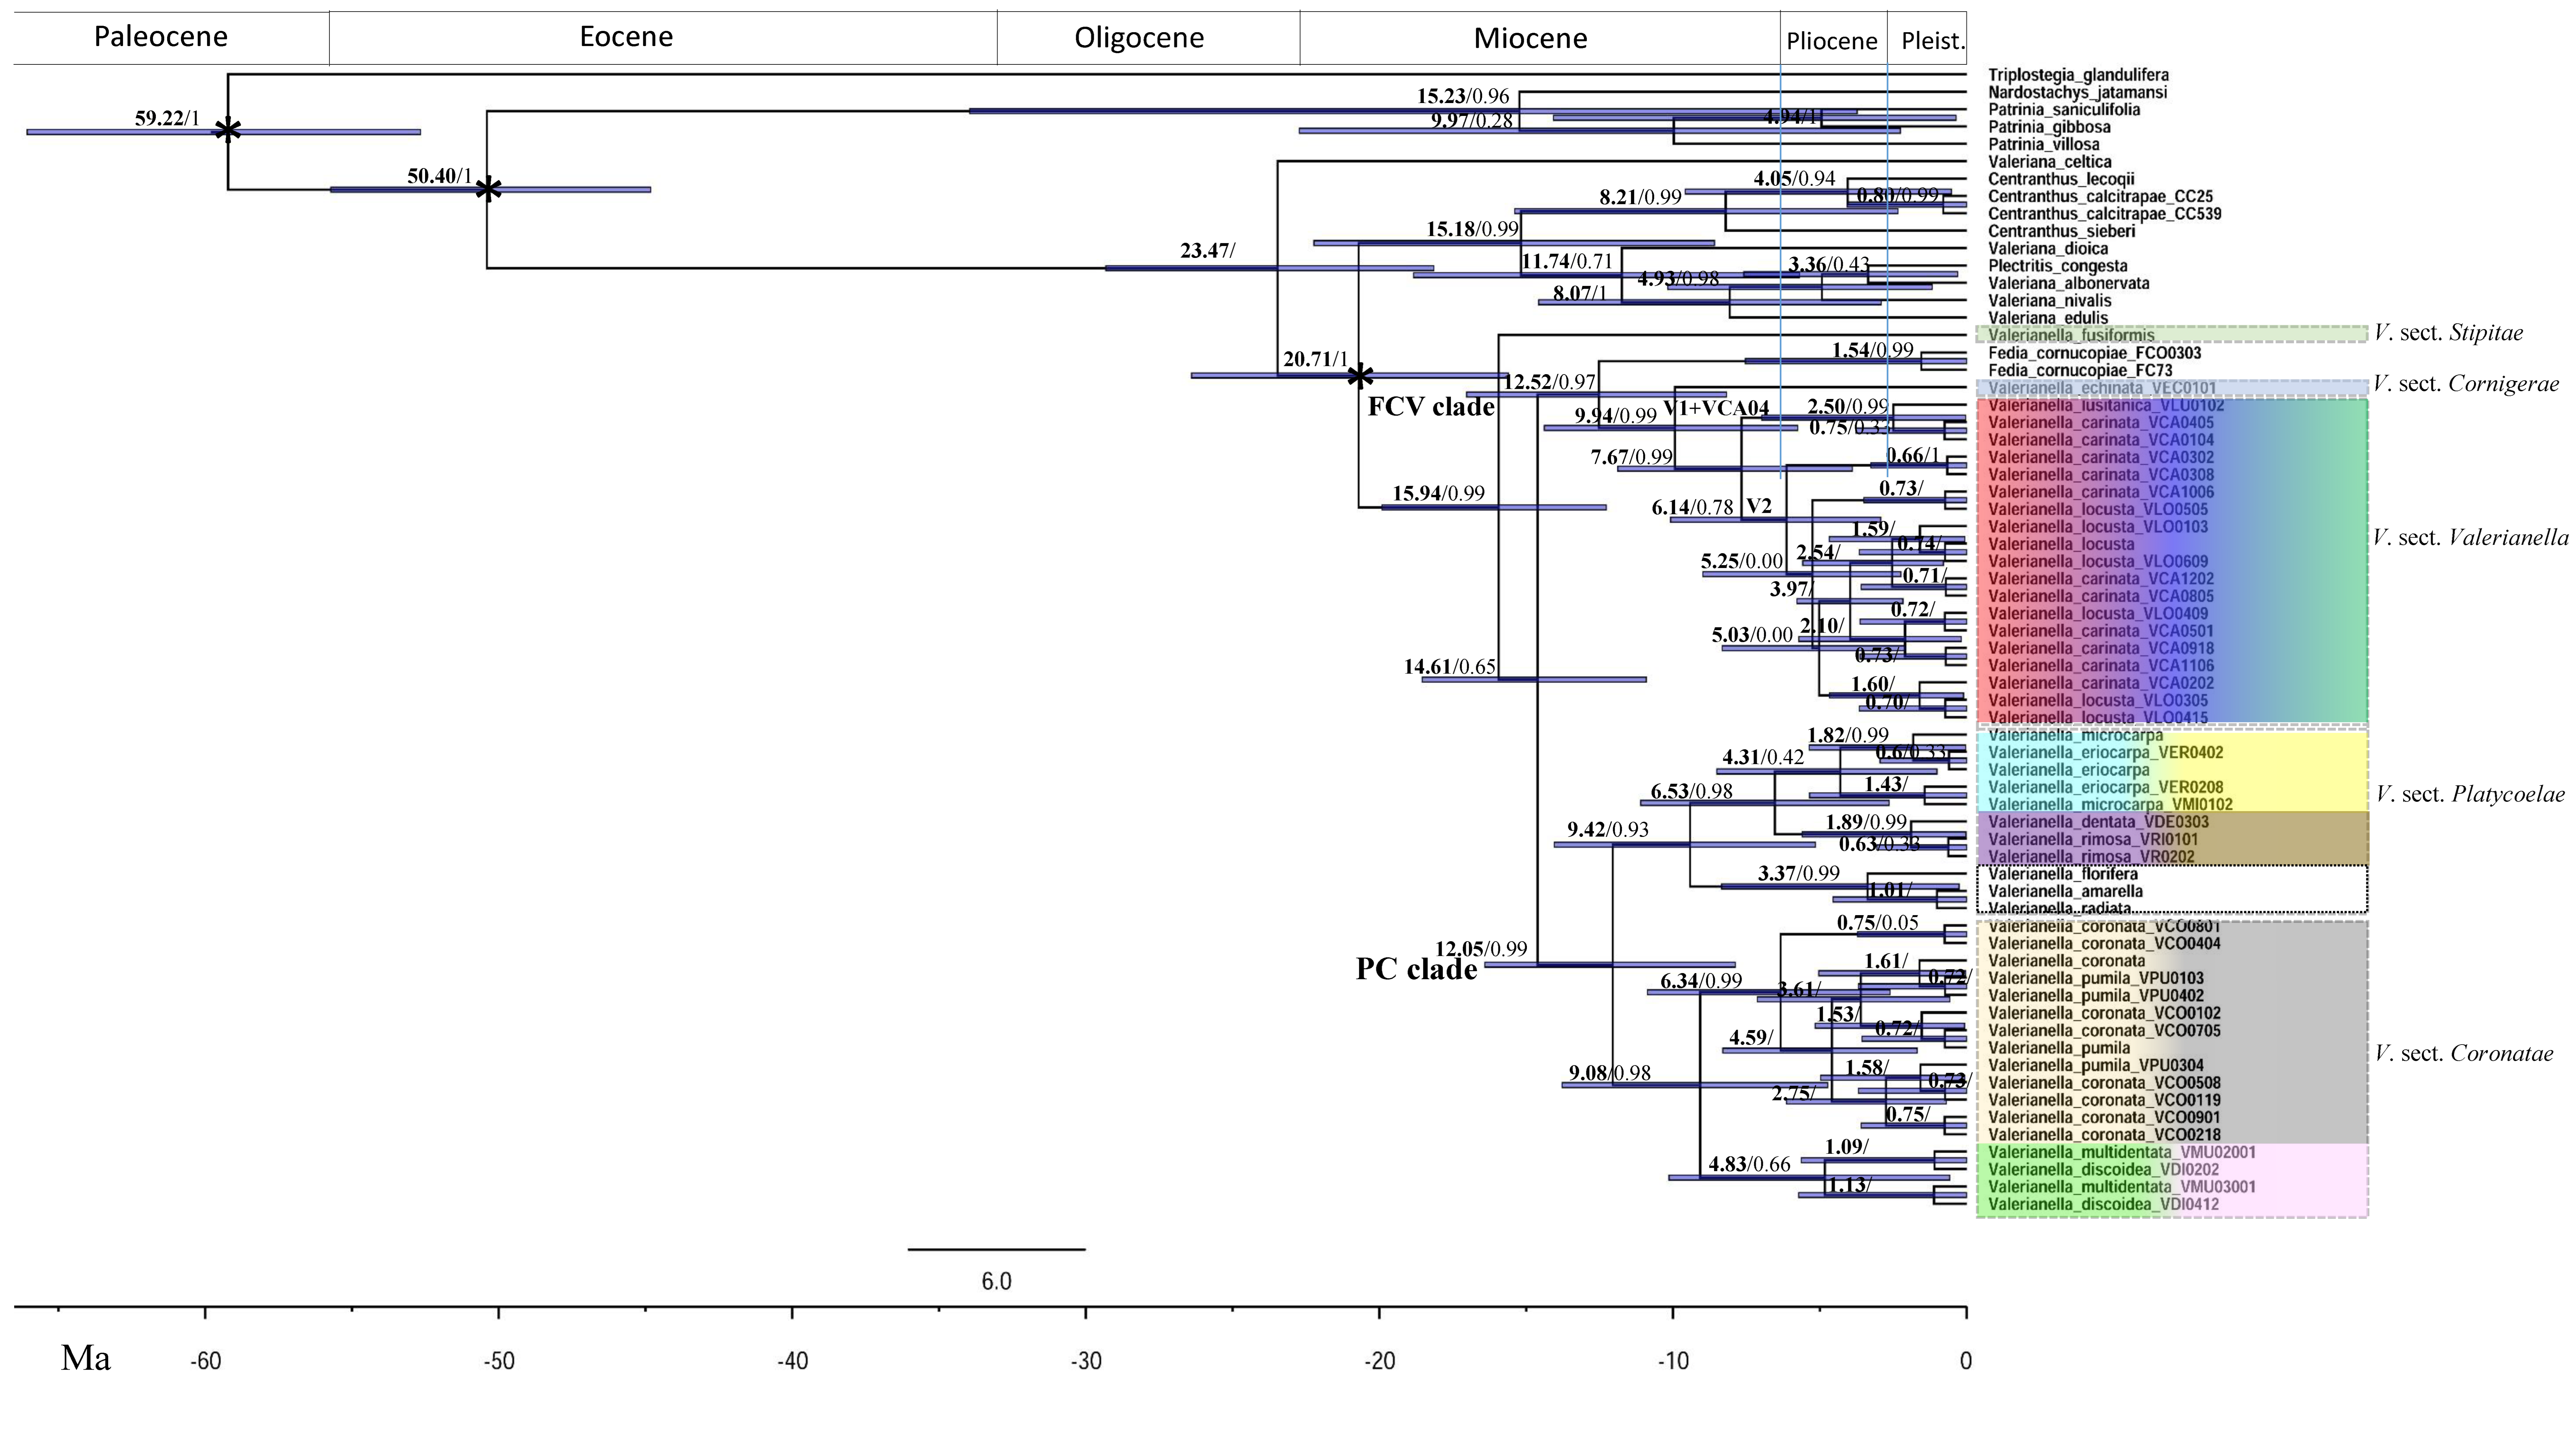Image resolution: width=2576 pixels, height=1449 pixels.
Task: Click the PC clade label
Action: pos(1416,969)
